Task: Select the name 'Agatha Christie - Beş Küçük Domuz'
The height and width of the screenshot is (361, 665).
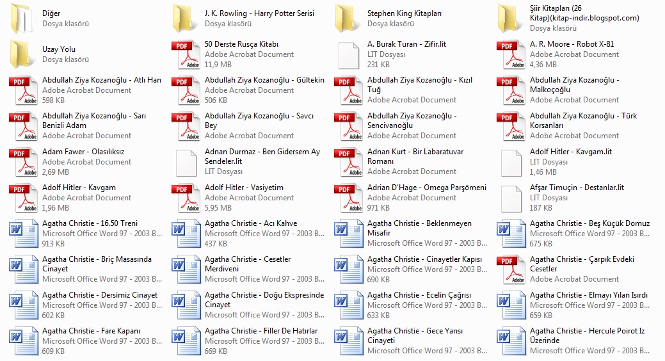Action: [x=589, y=223]
